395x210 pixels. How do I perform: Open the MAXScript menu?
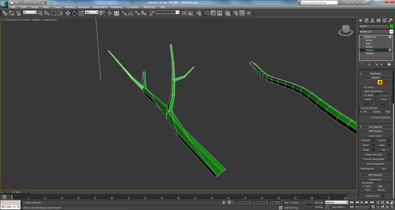point(149,7)
